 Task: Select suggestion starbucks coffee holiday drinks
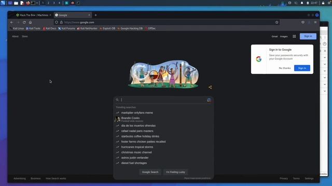click(163, 136)
